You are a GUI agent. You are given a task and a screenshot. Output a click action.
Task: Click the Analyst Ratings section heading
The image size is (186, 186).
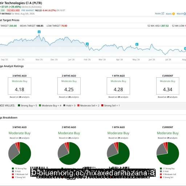pos(12,66)
